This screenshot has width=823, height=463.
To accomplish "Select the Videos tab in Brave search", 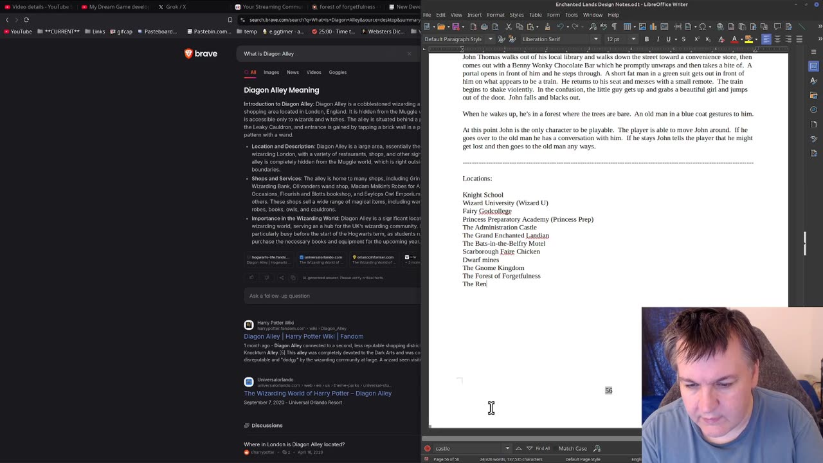I will click(x=314, y=72).
